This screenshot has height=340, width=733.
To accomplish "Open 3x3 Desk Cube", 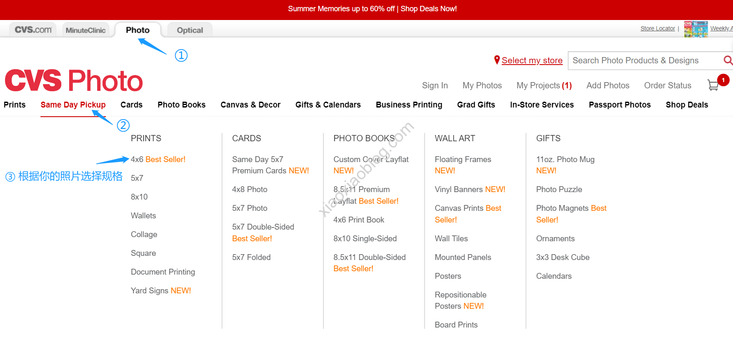I will [x=563, y=257].
